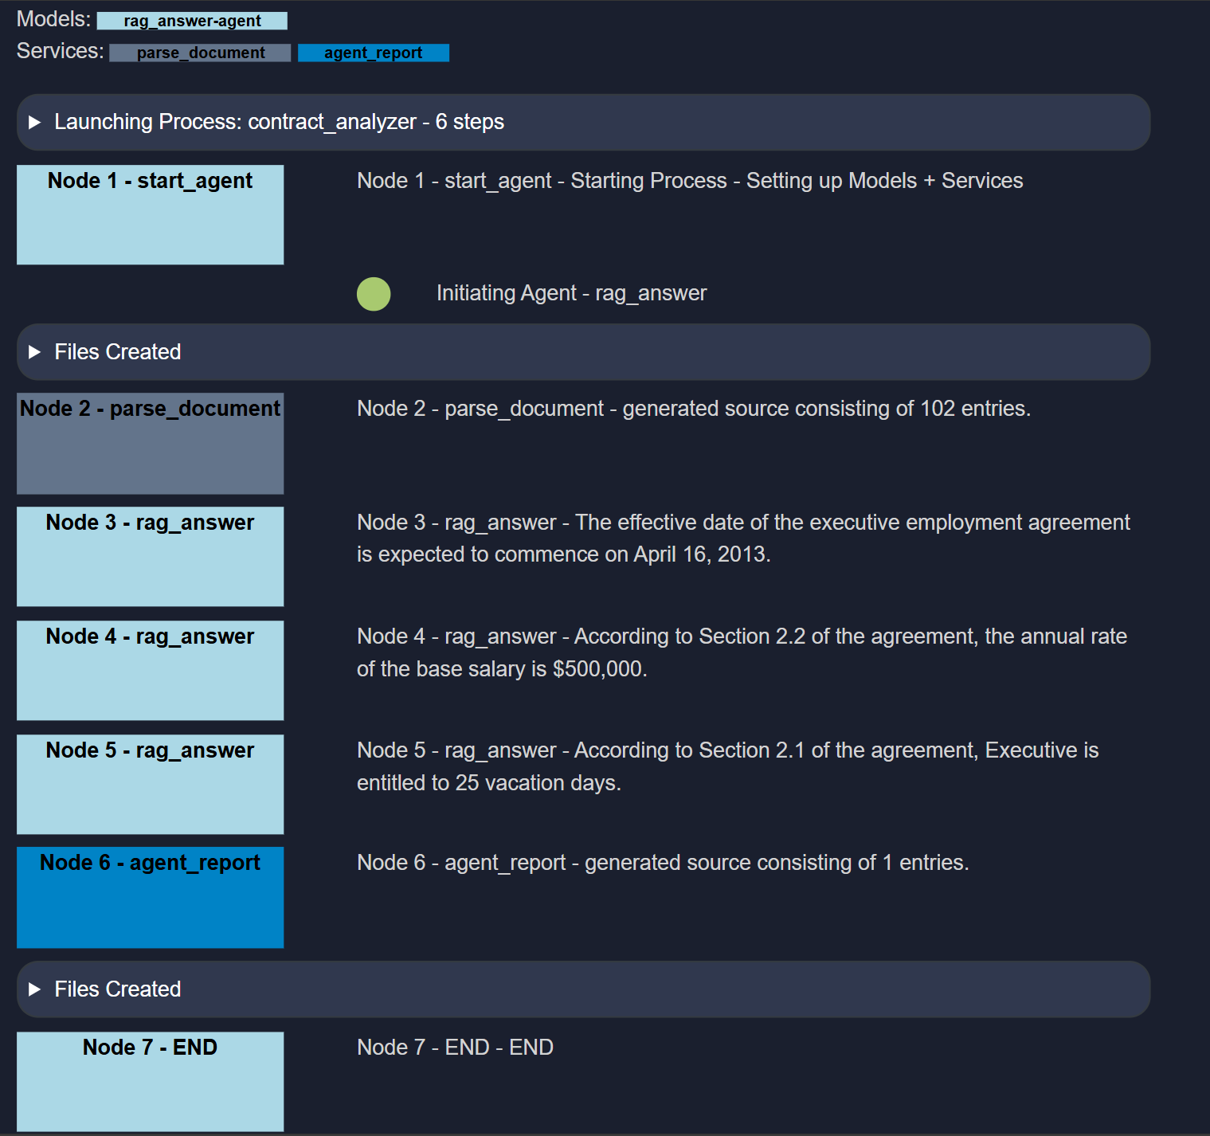Viewport: 1210px width, 1136px height.
Task: Click the Node 3 rag_answer box
Action: [150, 556]
